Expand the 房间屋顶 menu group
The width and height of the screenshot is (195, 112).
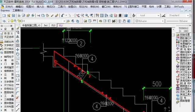[7, 68]
